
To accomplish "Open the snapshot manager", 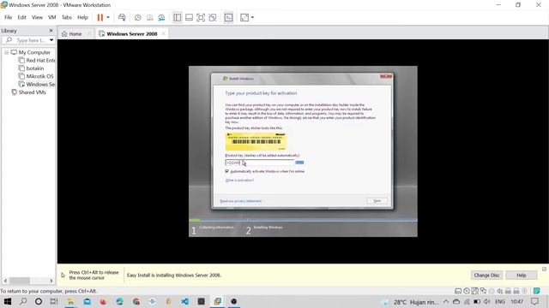I will click(161, 17).
